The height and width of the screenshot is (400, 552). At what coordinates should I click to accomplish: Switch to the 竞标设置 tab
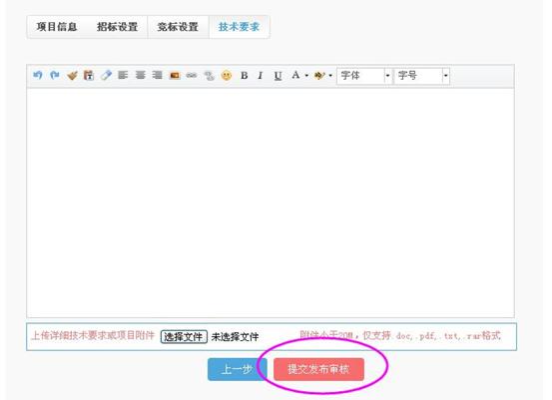tap(178, 27)
